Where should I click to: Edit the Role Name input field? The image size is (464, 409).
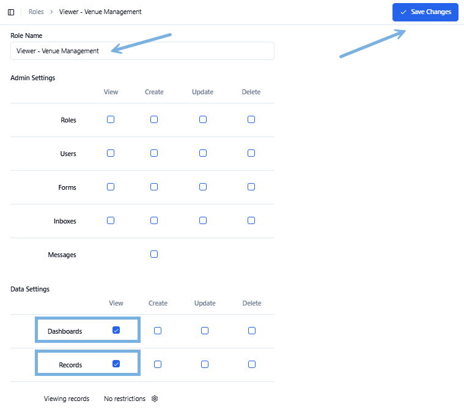tap(142, 51)
